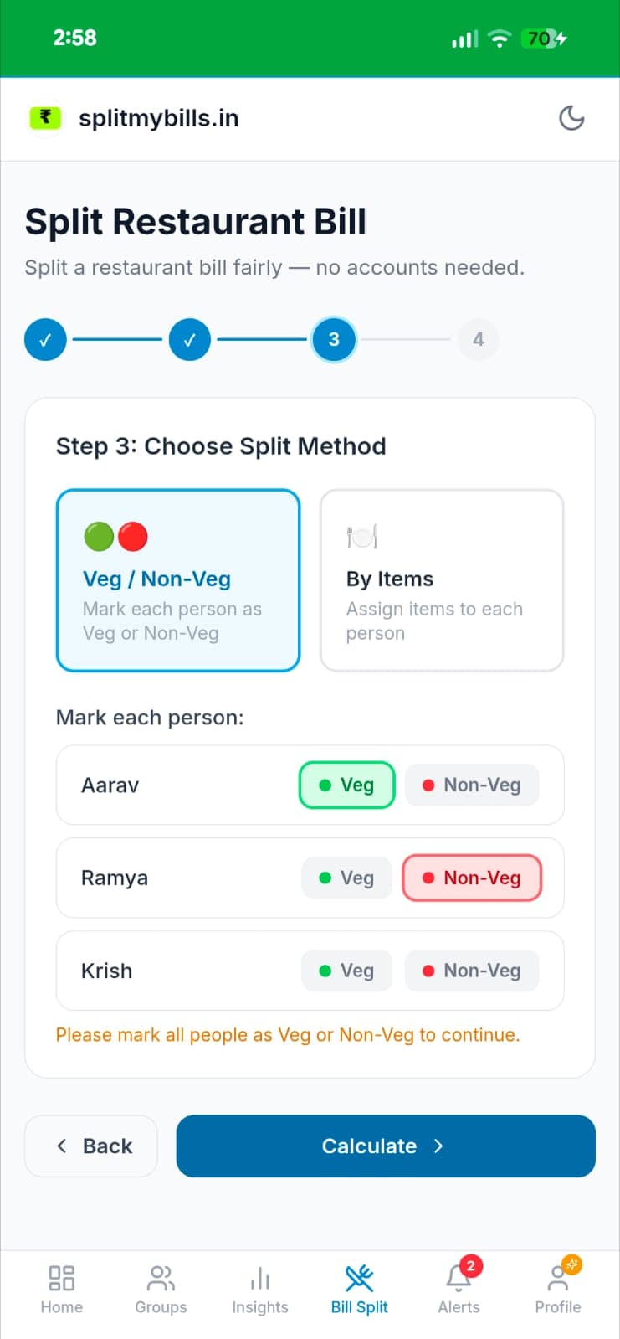Go back using the Back button
Viewport: 620px width, 1339px height.
[90, 1146]
